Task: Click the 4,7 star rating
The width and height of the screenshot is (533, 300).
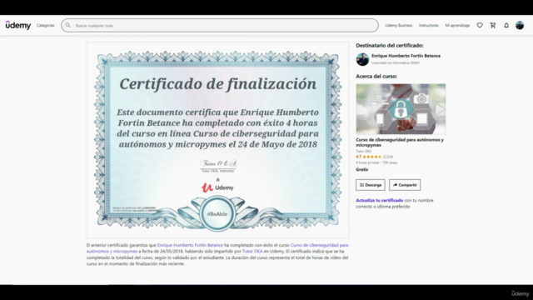Action: click(x=369, y=157)
